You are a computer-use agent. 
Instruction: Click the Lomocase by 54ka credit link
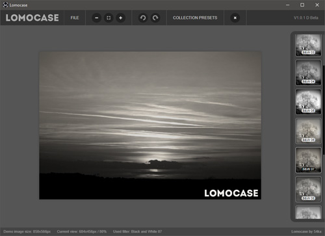(306, 231)
